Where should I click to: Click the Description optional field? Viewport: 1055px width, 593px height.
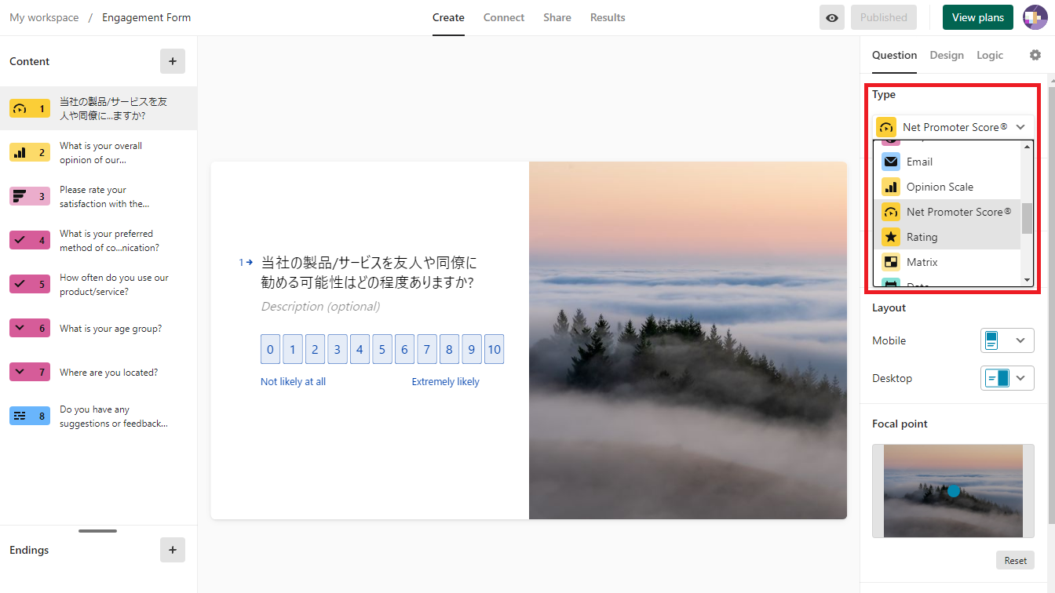(x=320, y=307)
